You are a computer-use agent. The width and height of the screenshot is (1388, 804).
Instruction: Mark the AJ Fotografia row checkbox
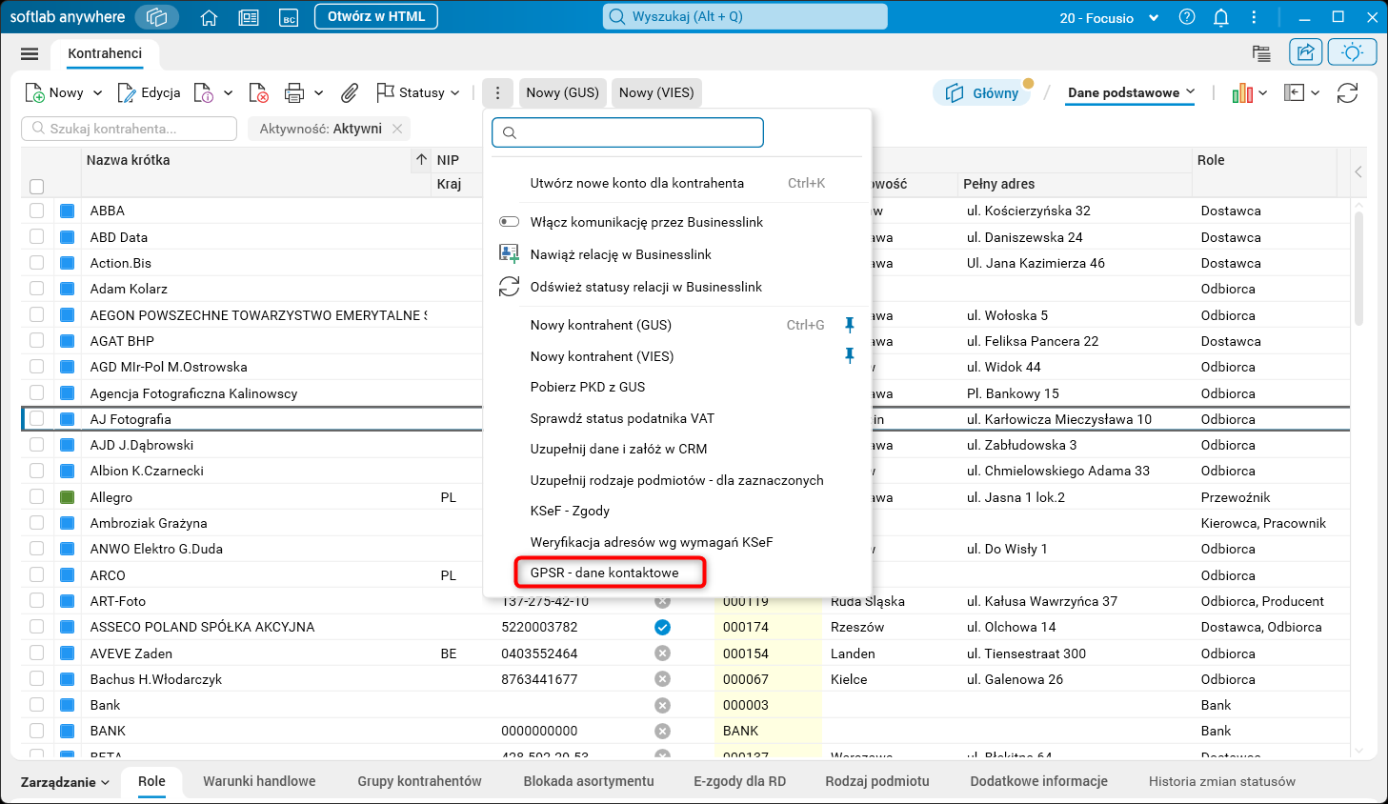(36, 419)
